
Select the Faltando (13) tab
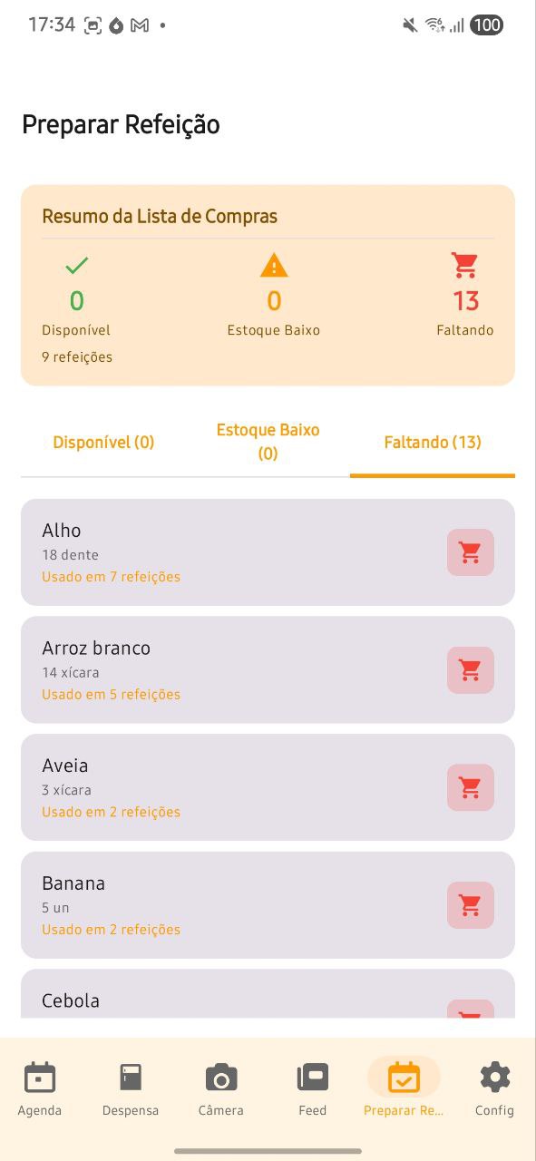point(432,442)
